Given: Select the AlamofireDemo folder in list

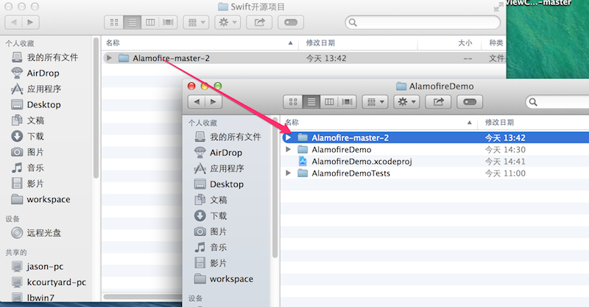Looking at the screenshot, I should pos(342,150).
